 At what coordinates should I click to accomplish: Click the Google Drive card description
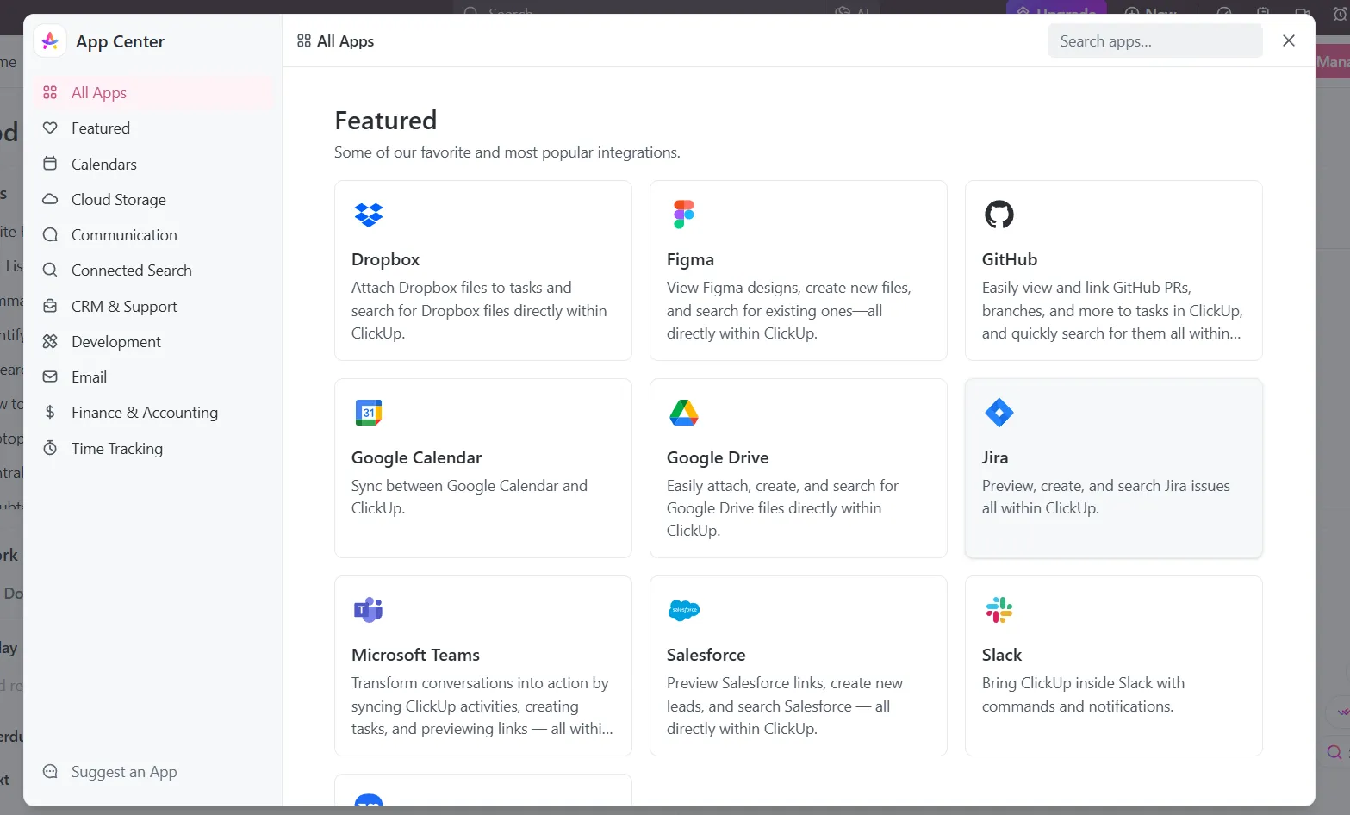click(x=782, y=508)
